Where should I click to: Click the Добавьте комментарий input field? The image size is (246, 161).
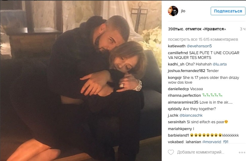tap(201, 152)
